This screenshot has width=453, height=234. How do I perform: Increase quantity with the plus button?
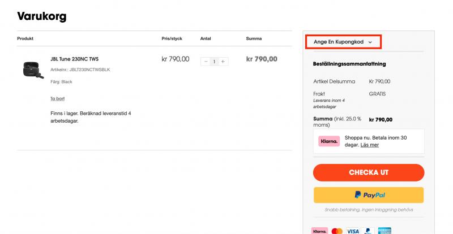223,62
